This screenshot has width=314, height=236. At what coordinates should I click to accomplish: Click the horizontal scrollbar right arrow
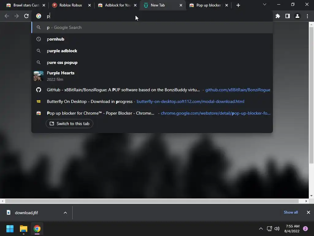[306, 201]
